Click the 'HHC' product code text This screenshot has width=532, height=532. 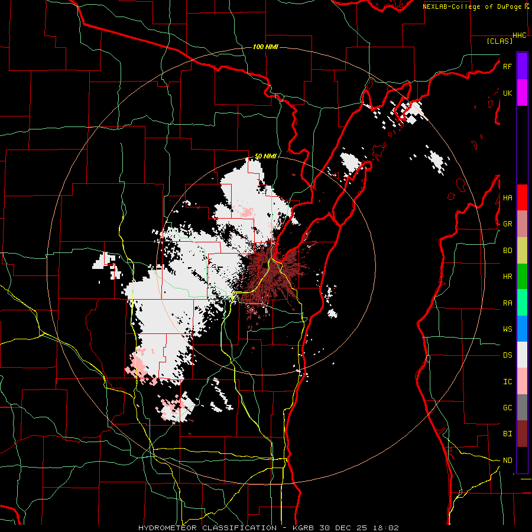tap(520, 35)
